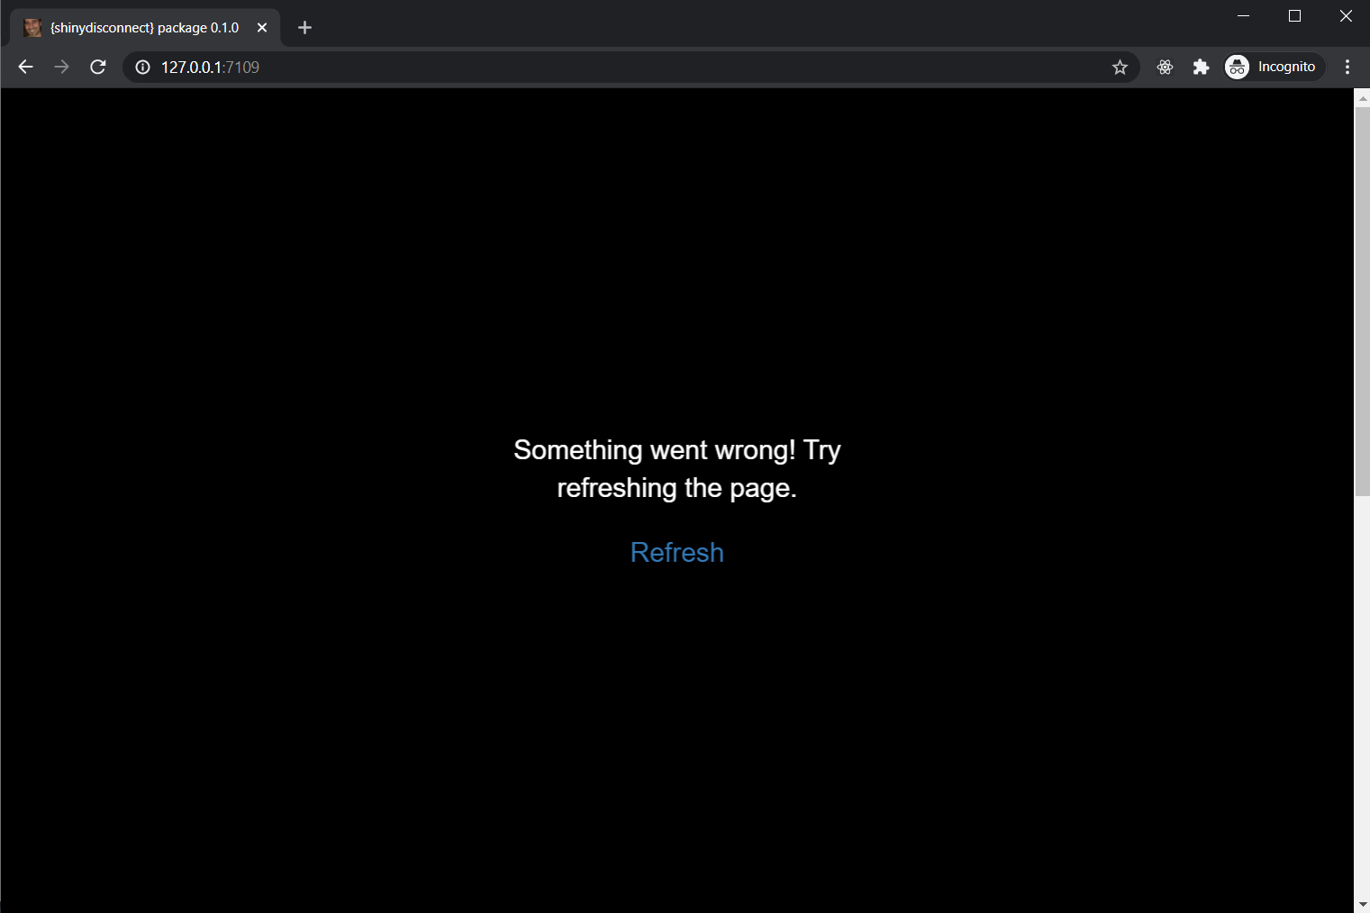The height and width of the screenshot is (913, 1370).
Task: Click the address bar showing 127.0.0.1:7109
Action: pos(540,67)
